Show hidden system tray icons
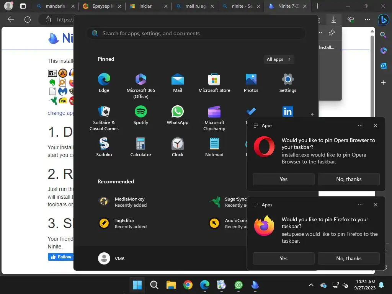Image resolution: width=392 pixels, height=294 pixels. click(x=311, y=285)
